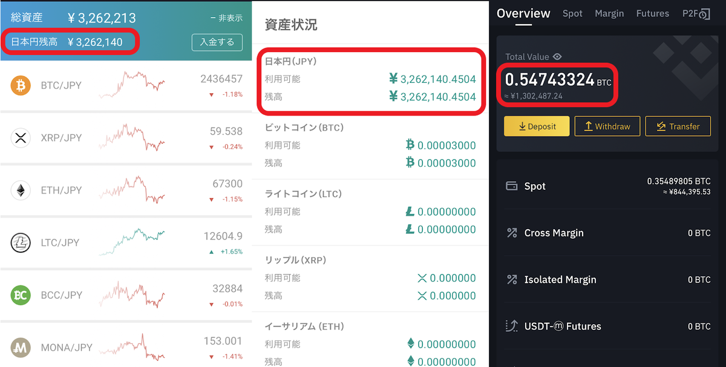This screenshot has width=726, height=367.
Task: Click the Withdraw button
Action: [607, 126]
